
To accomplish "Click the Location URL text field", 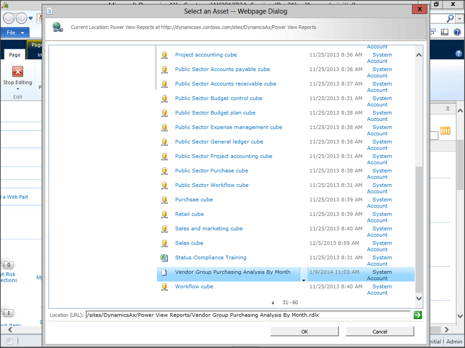I will 248,315.
